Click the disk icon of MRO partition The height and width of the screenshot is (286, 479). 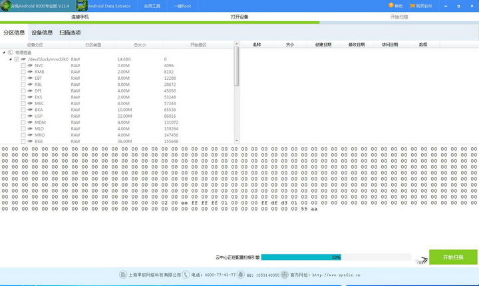[30, 135]
